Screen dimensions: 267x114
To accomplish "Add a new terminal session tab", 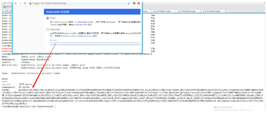I will point(227,11).
